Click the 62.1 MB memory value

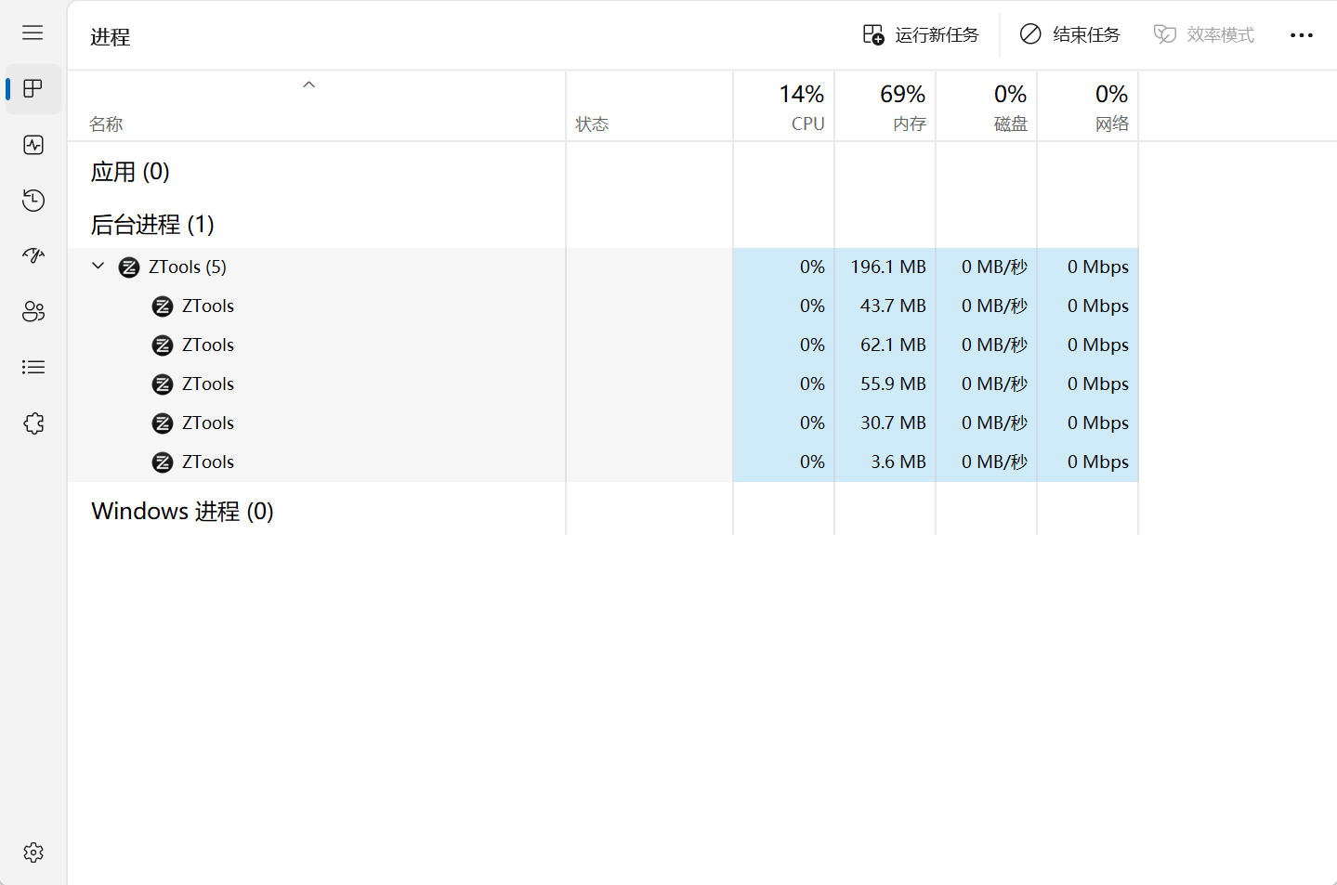tap(893, 345)
